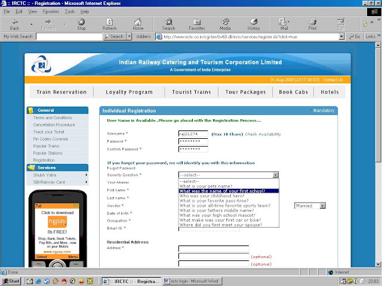
Task: Click the Edit toolbar icon
Action: coord(341,24)
